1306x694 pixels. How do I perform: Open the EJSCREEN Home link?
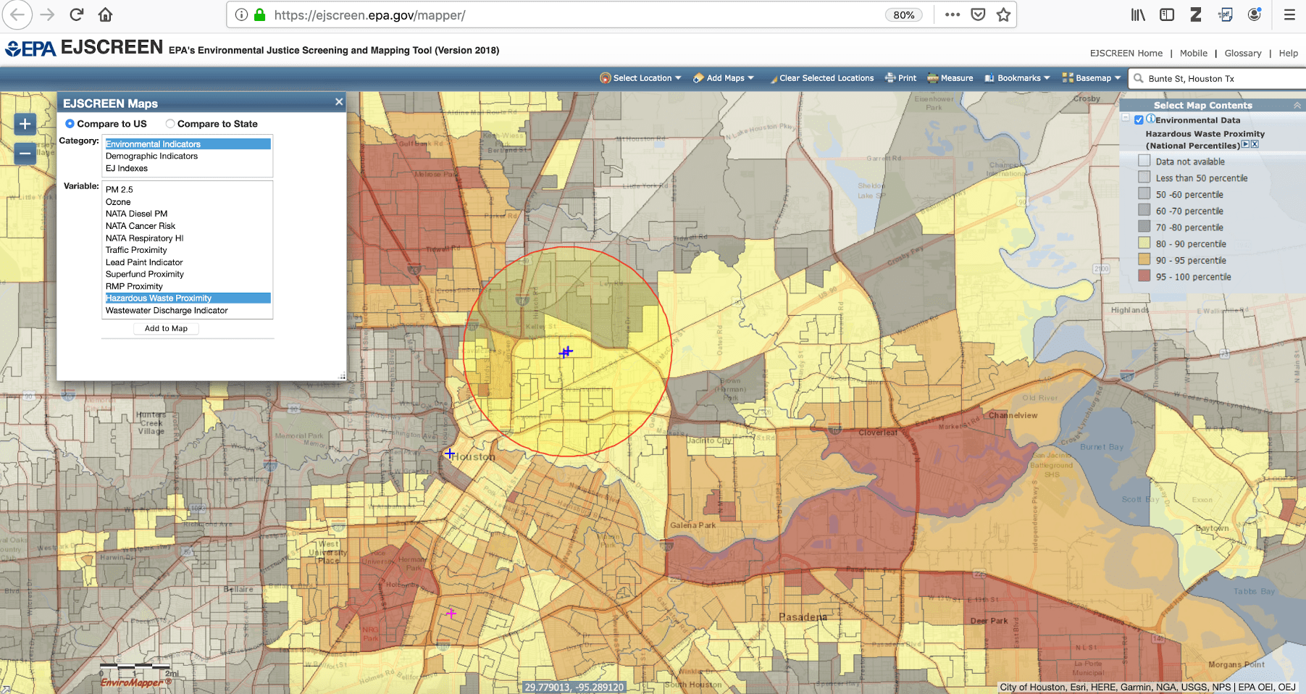(1126, 53)
